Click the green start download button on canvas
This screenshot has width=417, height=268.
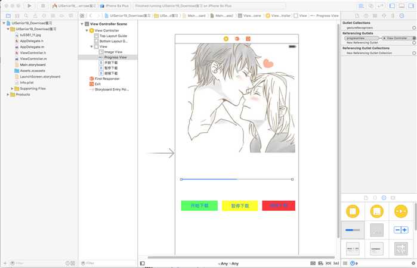pyautogui.click(x=199, y=205)
